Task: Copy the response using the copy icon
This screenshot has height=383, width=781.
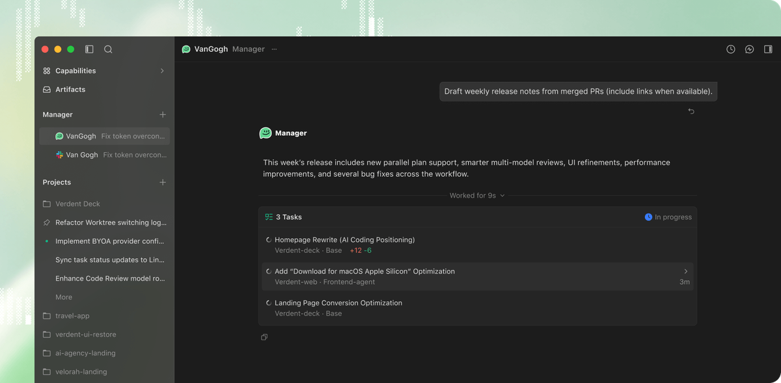Action: point(264,337)
